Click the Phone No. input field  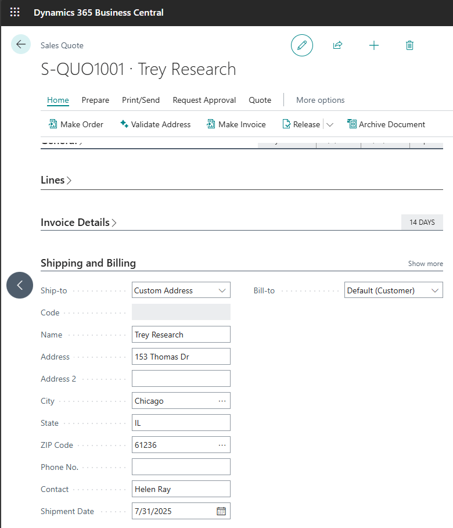pyautogui.click(x=181, y=467)
